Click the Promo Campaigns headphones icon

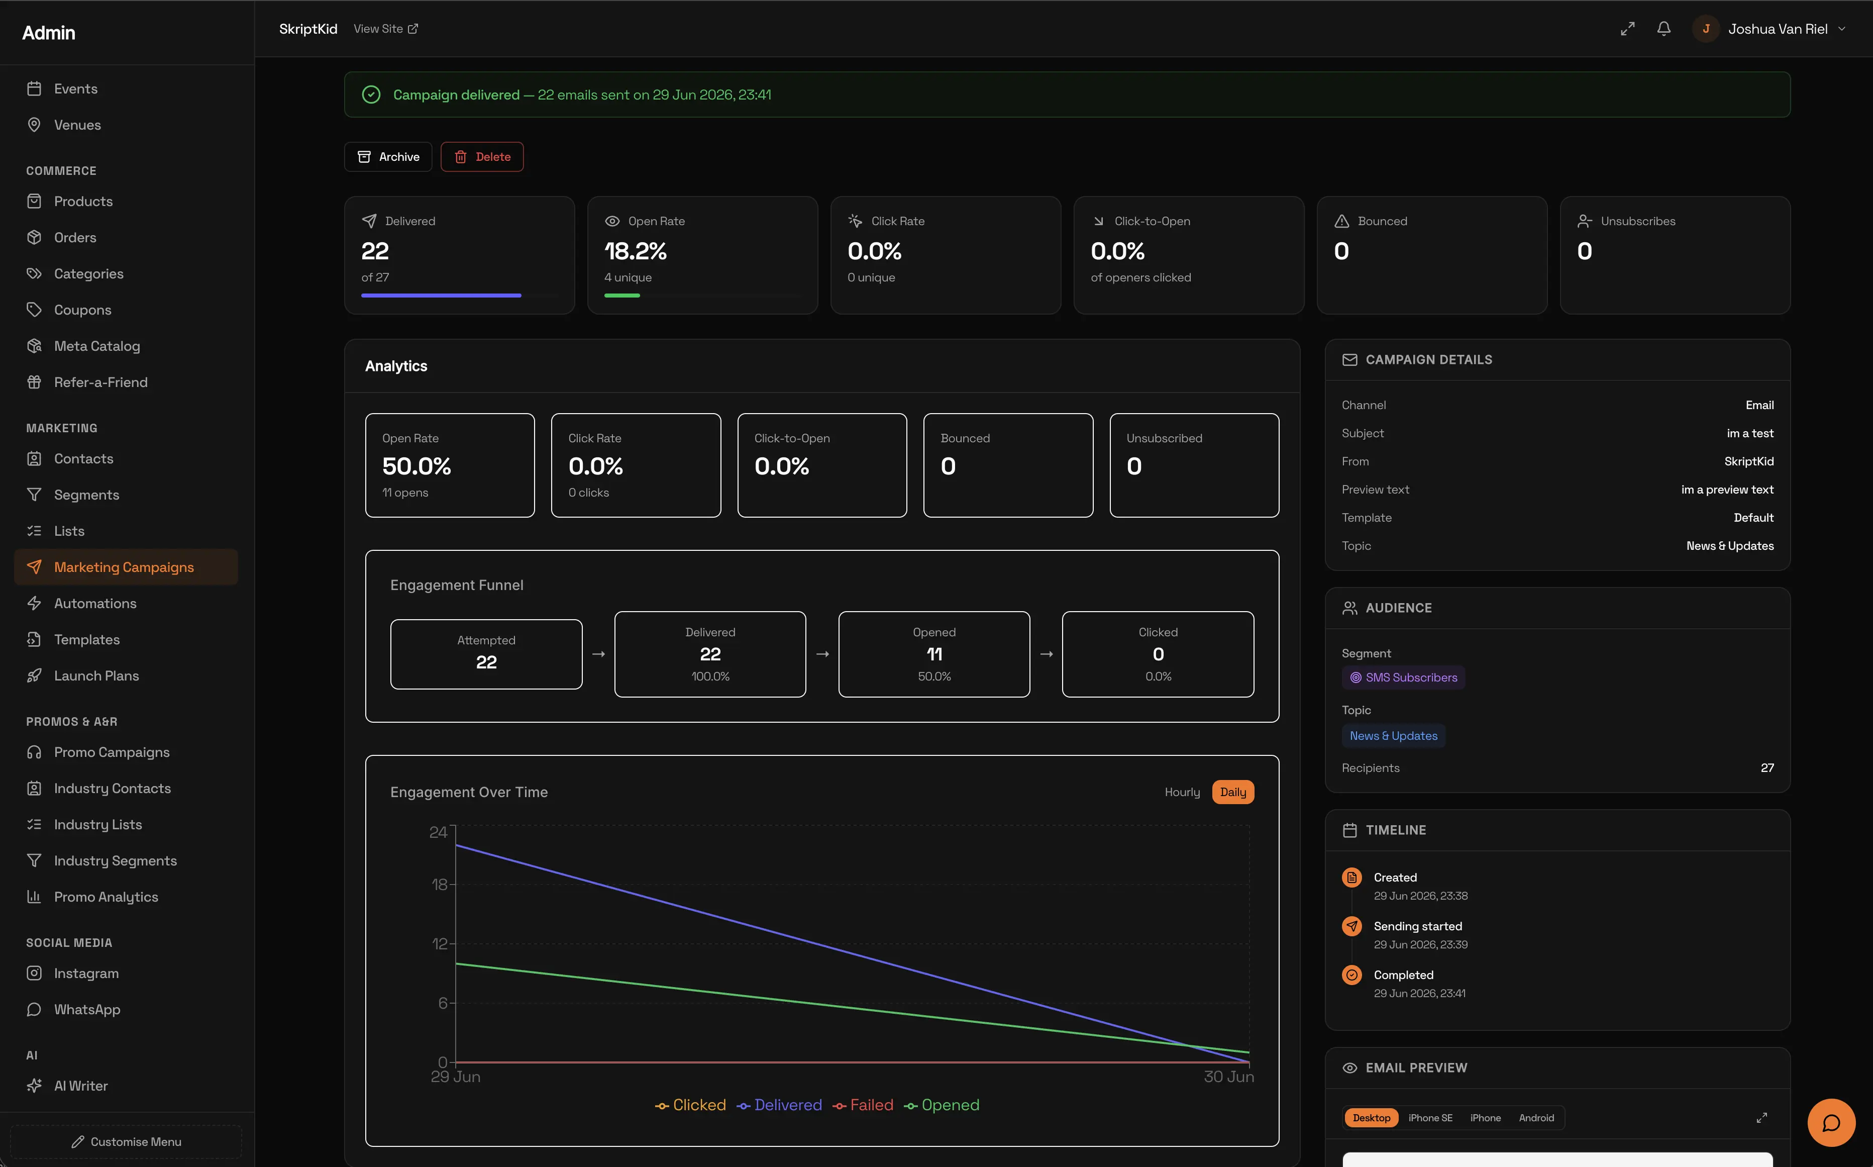click(x=34, y=752)
